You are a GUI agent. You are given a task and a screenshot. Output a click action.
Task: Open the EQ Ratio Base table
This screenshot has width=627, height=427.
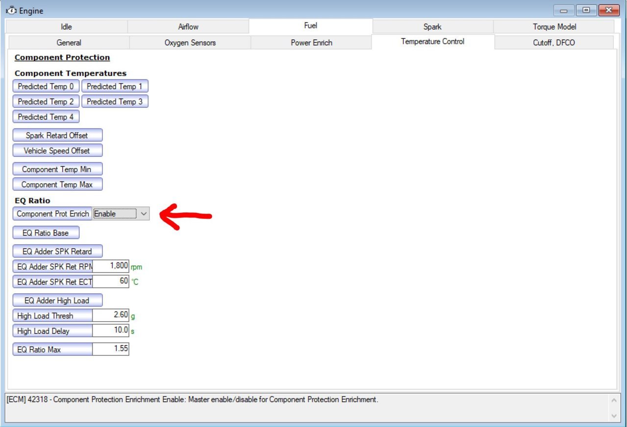click(x=46, y=233)
